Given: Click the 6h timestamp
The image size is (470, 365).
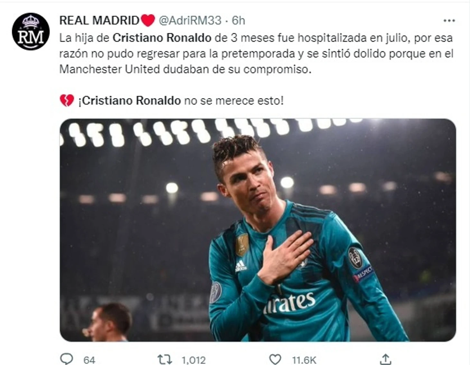Looking at the screenshot, I should click(239, 21).
